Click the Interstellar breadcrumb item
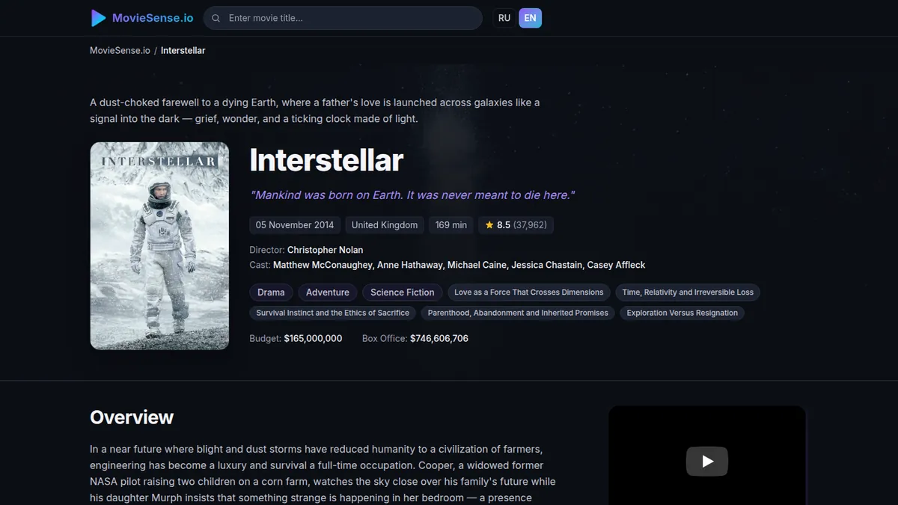 coord(183,51)
